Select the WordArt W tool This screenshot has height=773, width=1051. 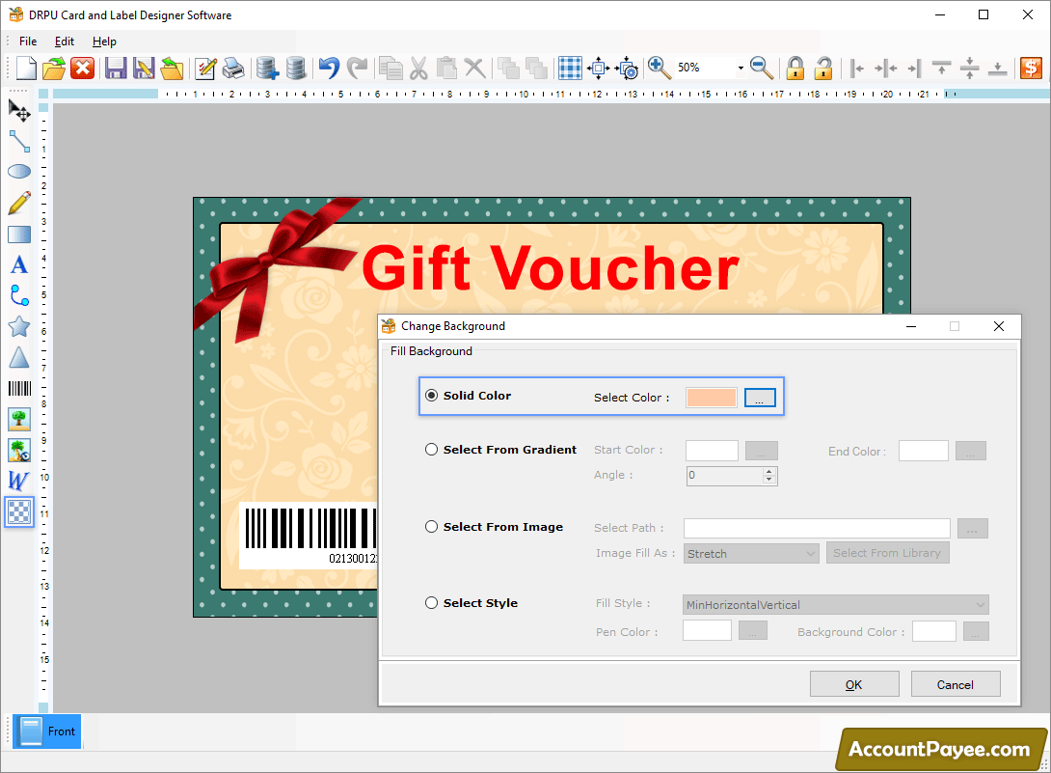pos(18,482)
